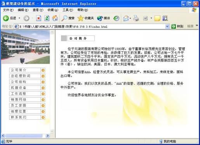The height and width of the screenshot is (145, 200).
Task: Refresh the page via the toolbar icon
Action: coord(47,18)
